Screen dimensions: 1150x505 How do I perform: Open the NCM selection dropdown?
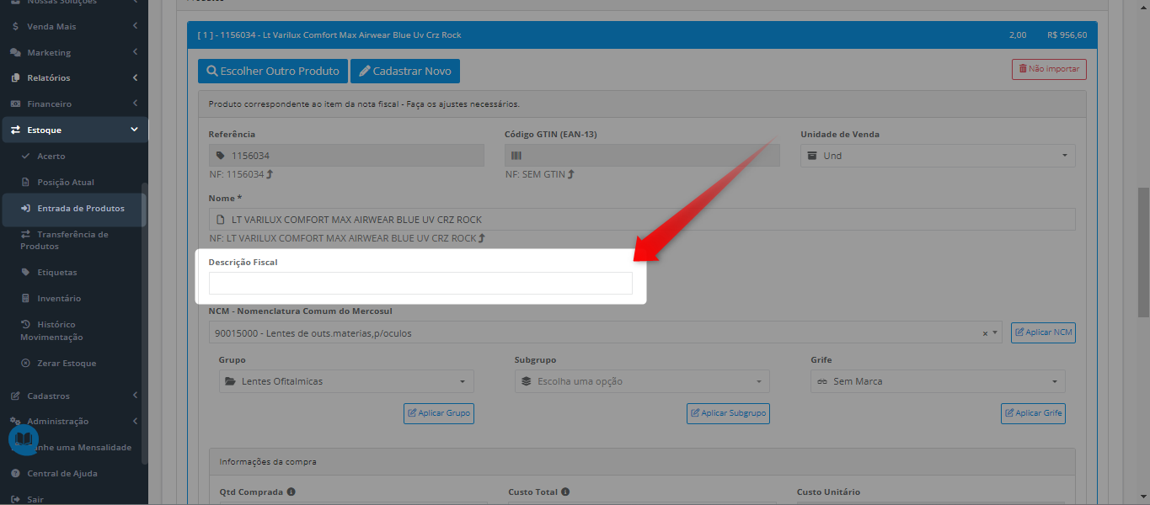point(606,332)
